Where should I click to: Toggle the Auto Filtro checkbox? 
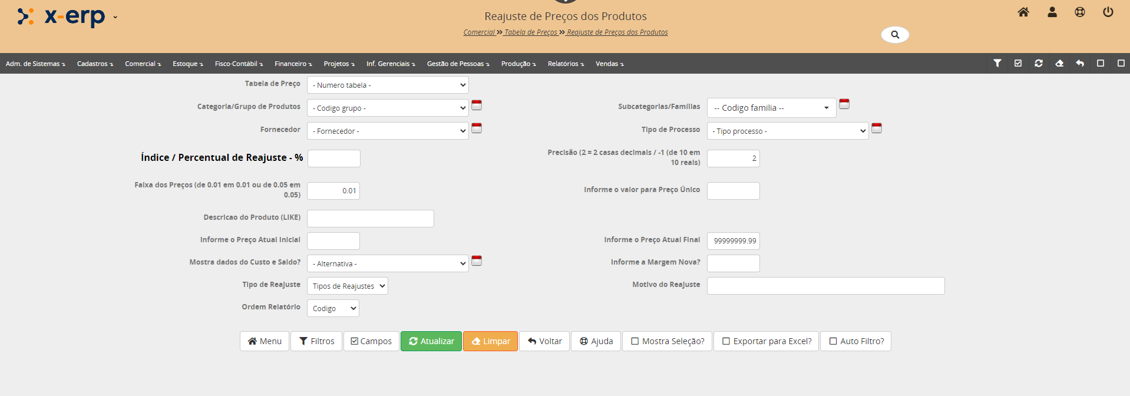tap(833, 341)
